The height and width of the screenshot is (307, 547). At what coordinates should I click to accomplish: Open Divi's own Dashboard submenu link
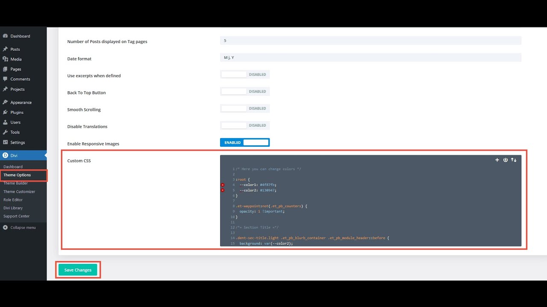click(x=13, y=167)
